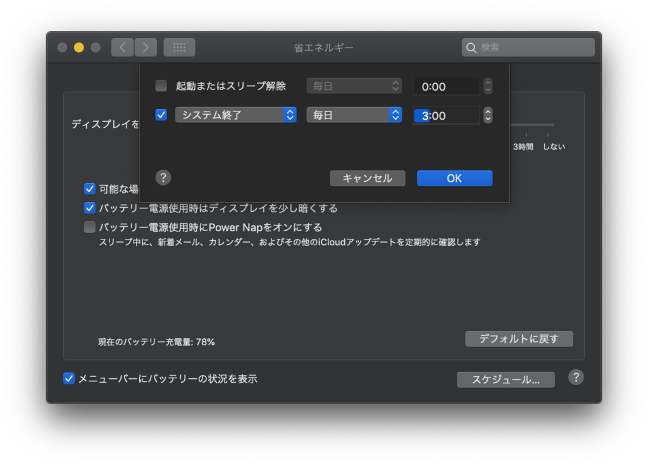
Task: Toggle メニューバーにバッテリーの状況を表示
Action: coord(68,379)
